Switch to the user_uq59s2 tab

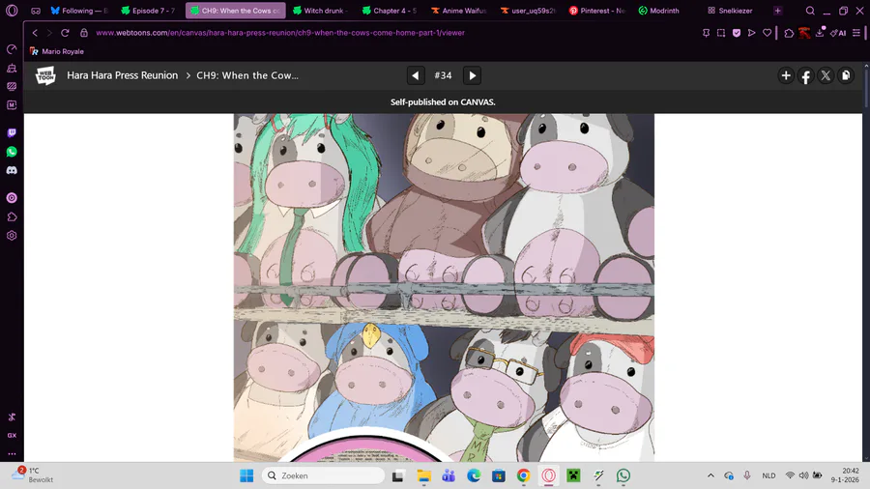coord(528,11)
